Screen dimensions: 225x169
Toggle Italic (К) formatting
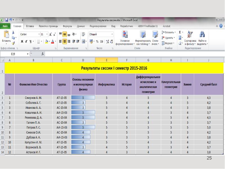pyautogui.click(x=26, y=41)
